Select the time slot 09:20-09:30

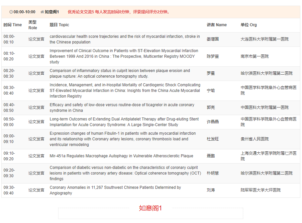pos(9,173)
